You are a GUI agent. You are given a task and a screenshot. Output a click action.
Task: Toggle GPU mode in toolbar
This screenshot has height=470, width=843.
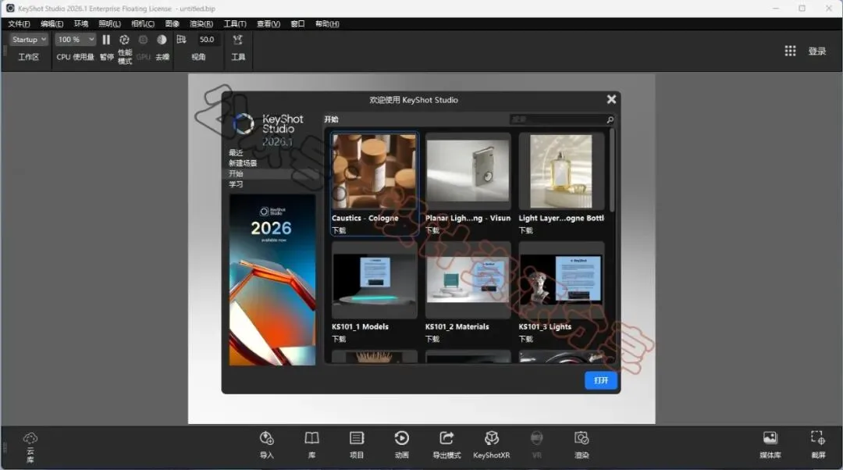pyautogui.click(x=143, y=40)
